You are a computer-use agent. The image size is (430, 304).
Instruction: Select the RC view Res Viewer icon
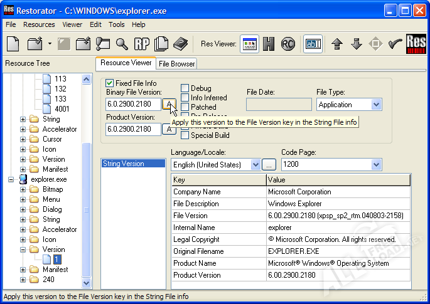(288, 44)
